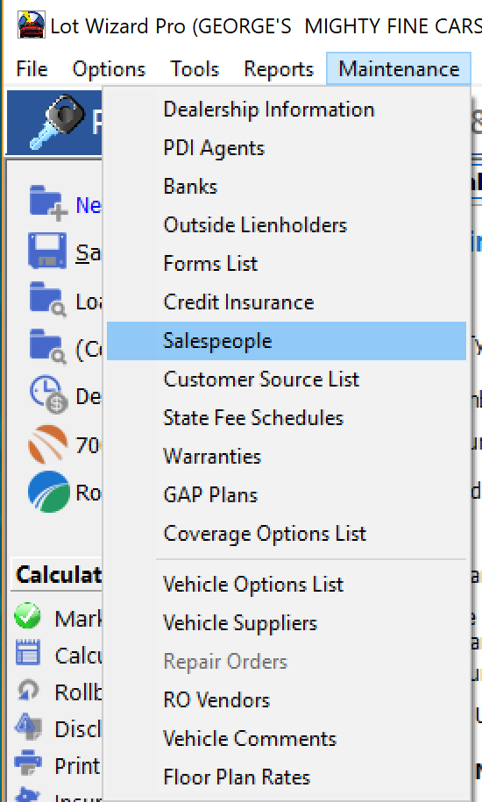Select State Fee Schedules

click(287, 418)
